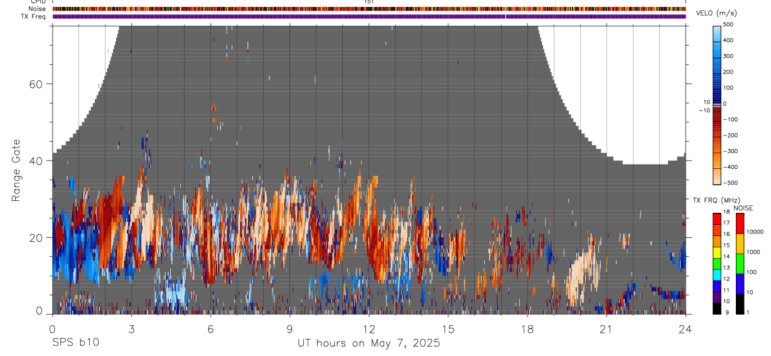Select the 15 tick on UT hours axis
This screenshot has height=356, width=771.
(448, 328)
